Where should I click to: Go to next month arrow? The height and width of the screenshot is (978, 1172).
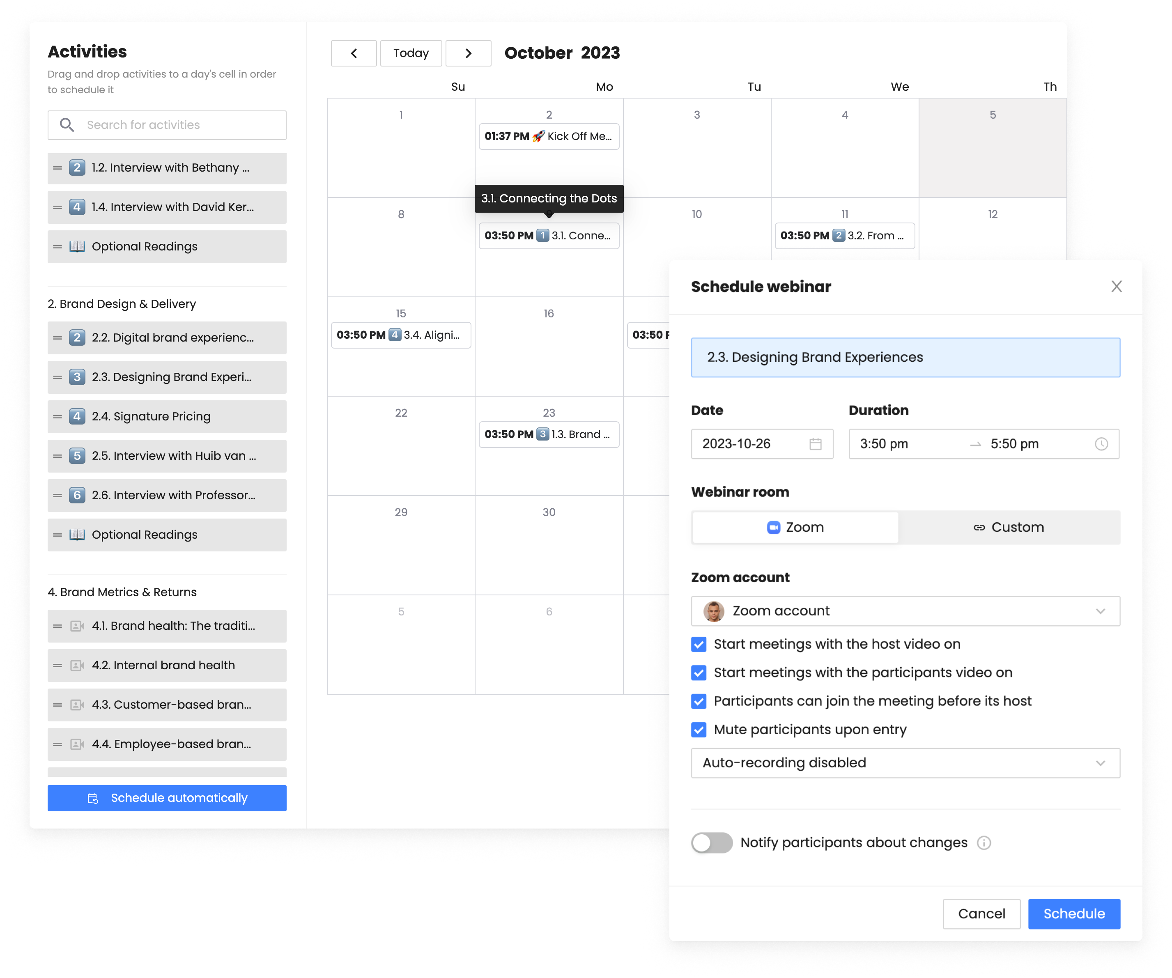pyautogui.click(x=468, y=53)
